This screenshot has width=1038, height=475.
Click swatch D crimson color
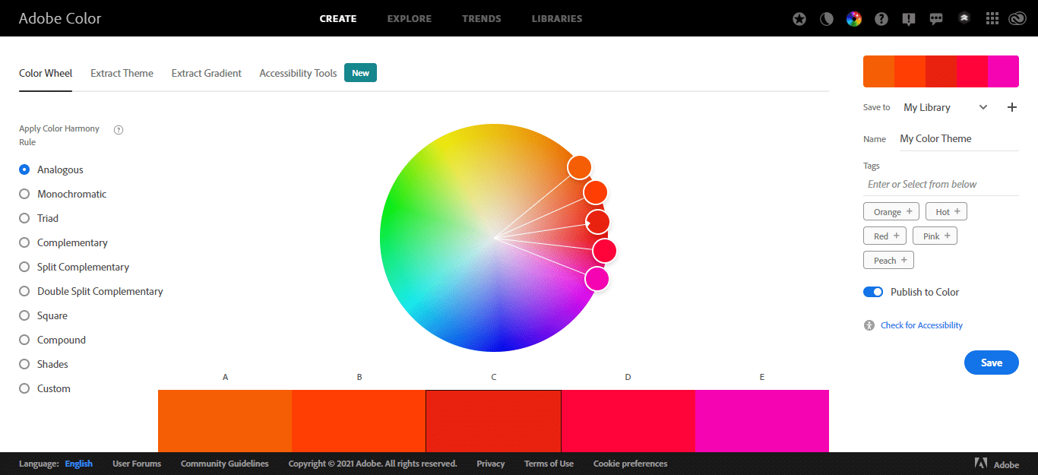(x=628, y=421)
